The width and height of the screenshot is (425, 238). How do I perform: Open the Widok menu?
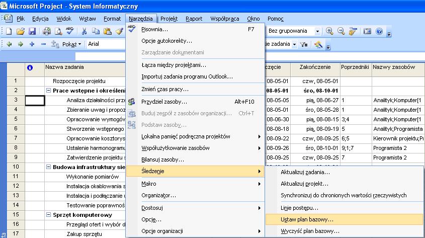pos(64,19)
